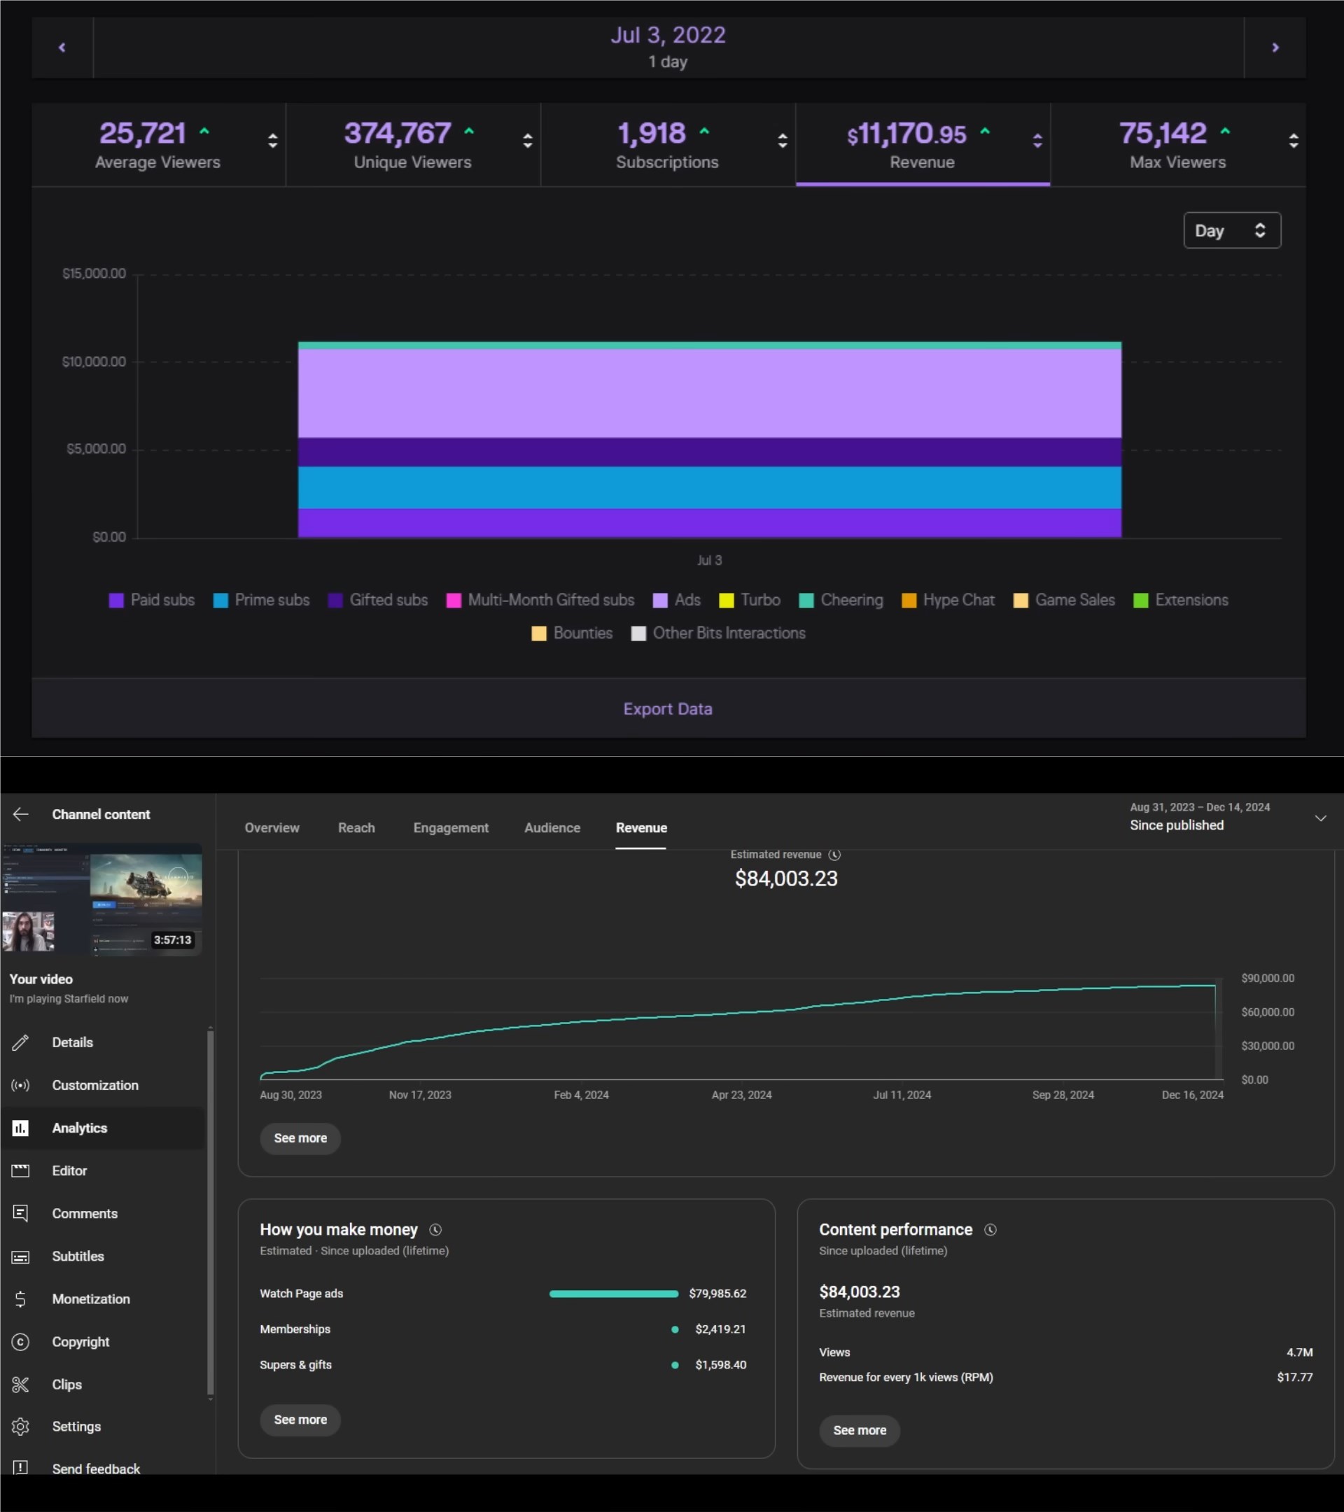Click the Copyright circle icon
1344x1512 pixels.
(21, 1341)
